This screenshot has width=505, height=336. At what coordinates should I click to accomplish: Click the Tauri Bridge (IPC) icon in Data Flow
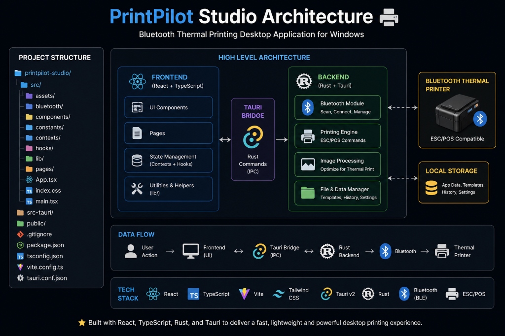[259, 251]
